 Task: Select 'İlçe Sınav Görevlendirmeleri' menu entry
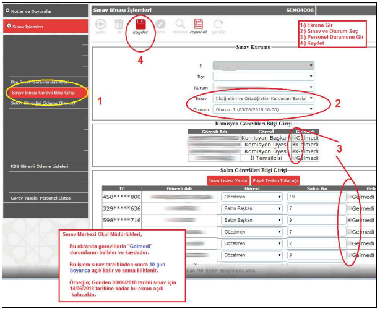[40, 82]
